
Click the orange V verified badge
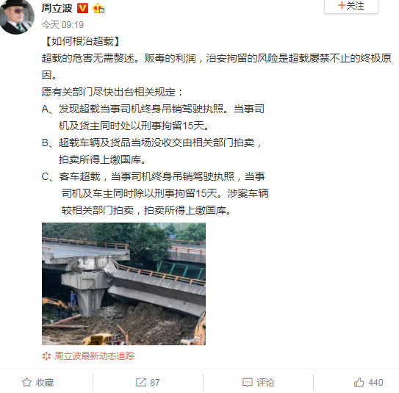(x=82, y=8)
